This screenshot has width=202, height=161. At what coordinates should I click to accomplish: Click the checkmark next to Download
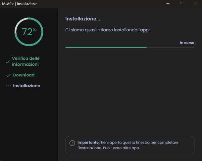(8, 75)
